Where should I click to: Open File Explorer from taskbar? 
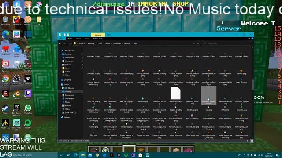point(83,155)
